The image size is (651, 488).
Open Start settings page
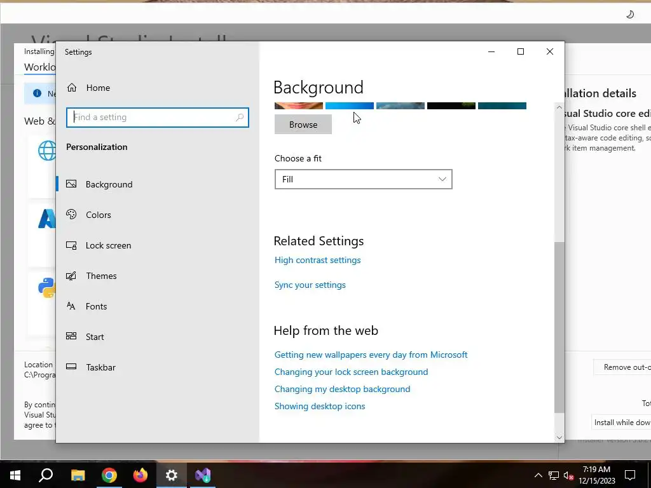coord(95,337)
